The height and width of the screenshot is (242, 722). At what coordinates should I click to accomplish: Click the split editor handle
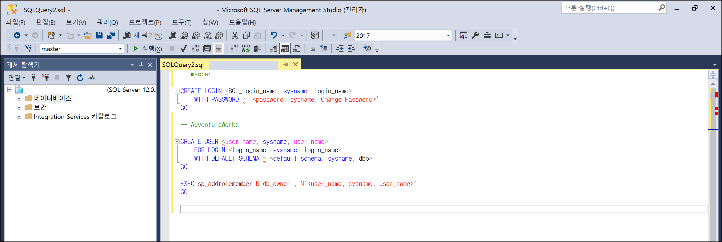[713, 75]
